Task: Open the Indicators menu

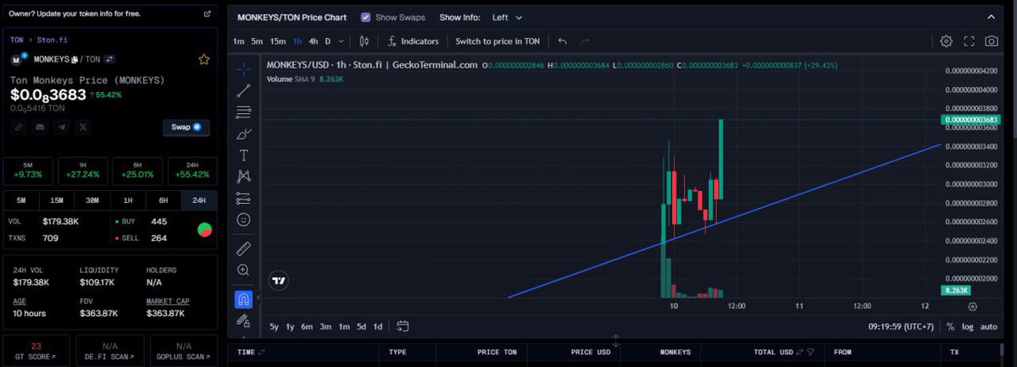Action: (x=414, y=41)
